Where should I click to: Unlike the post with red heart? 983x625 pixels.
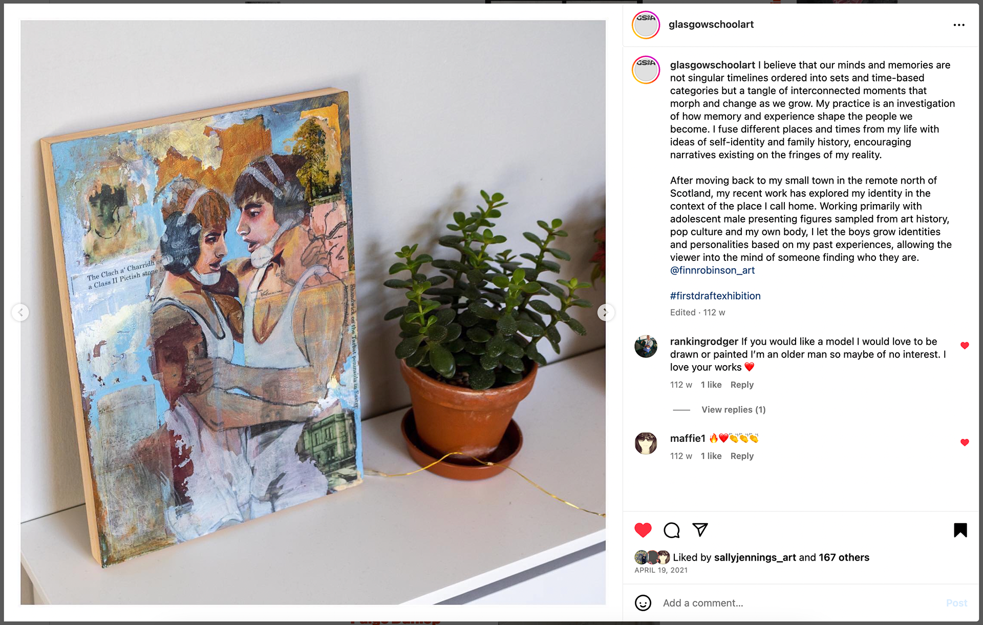click(643, 530)
